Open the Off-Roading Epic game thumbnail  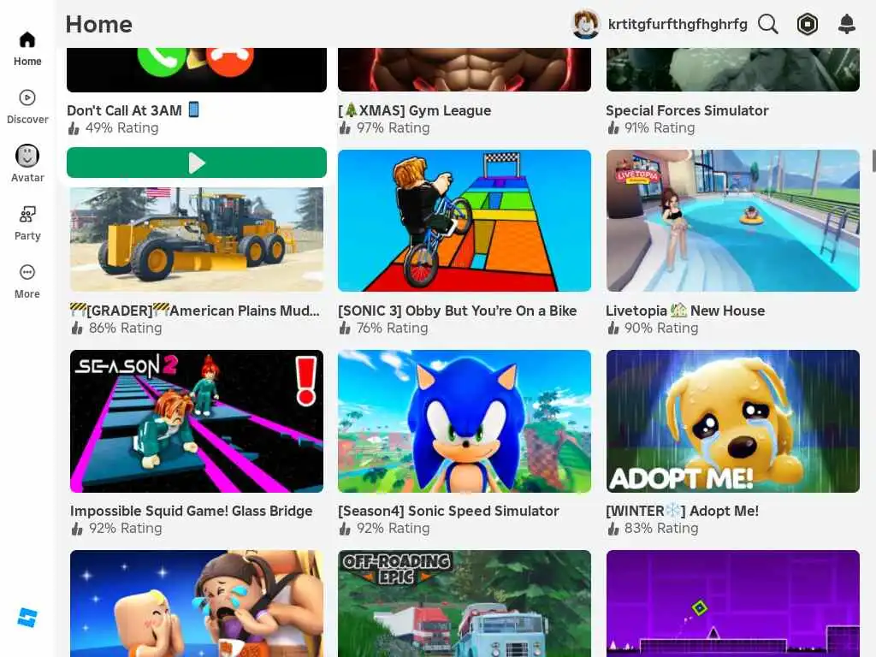click(x=465, y=603)
